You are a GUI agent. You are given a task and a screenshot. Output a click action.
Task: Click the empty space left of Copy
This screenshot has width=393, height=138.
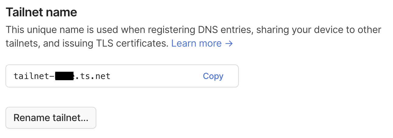[158, 76]
